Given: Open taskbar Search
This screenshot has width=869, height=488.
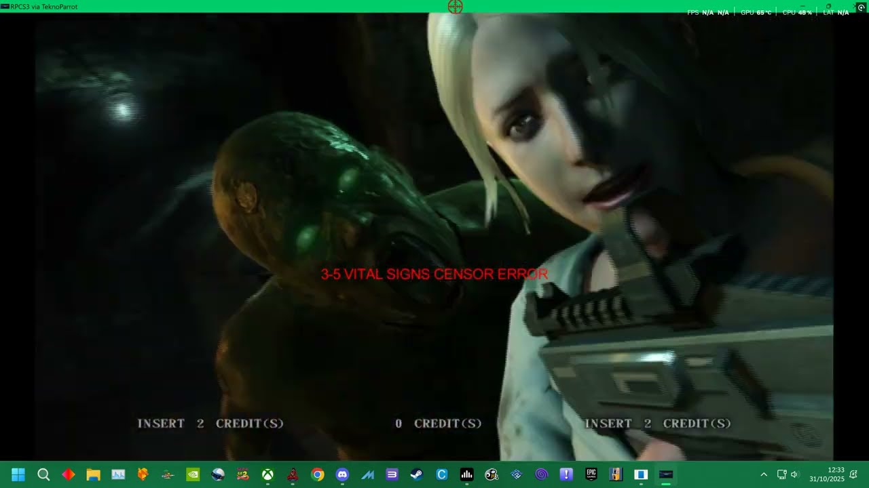Looking at the screenshot, I should [43, 474].
